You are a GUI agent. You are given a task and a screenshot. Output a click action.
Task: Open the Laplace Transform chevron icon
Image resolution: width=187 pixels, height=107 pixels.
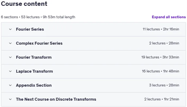point(10,71)
